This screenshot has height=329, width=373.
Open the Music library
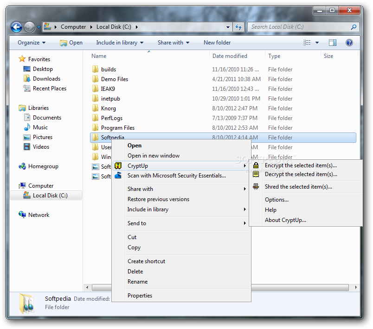36,127
